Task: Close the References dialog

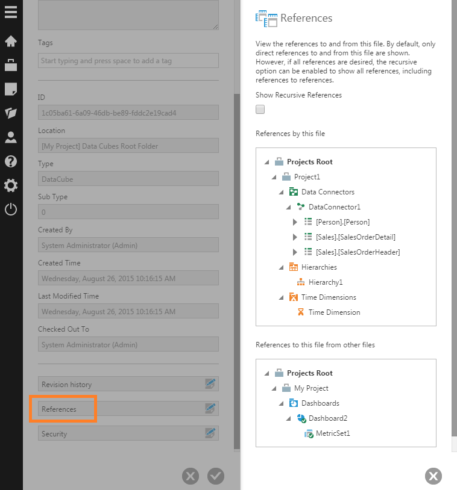Action: pyautogui.click(x=433, y=476)
